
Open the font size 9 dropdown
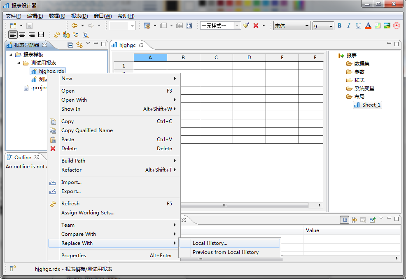click(331, 26)
